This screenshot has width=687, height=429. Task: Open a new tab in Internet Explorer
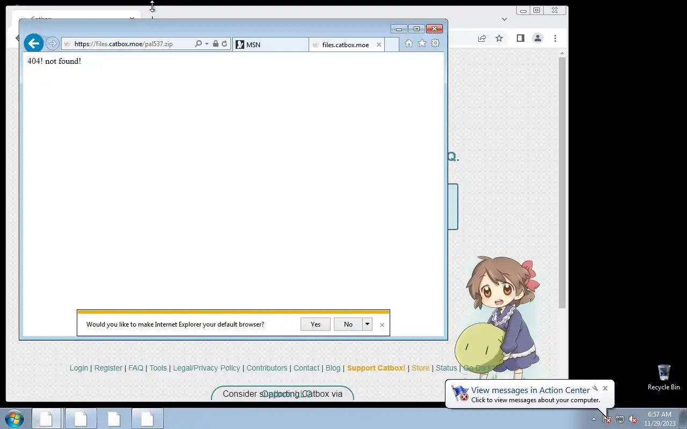[392, 45]
